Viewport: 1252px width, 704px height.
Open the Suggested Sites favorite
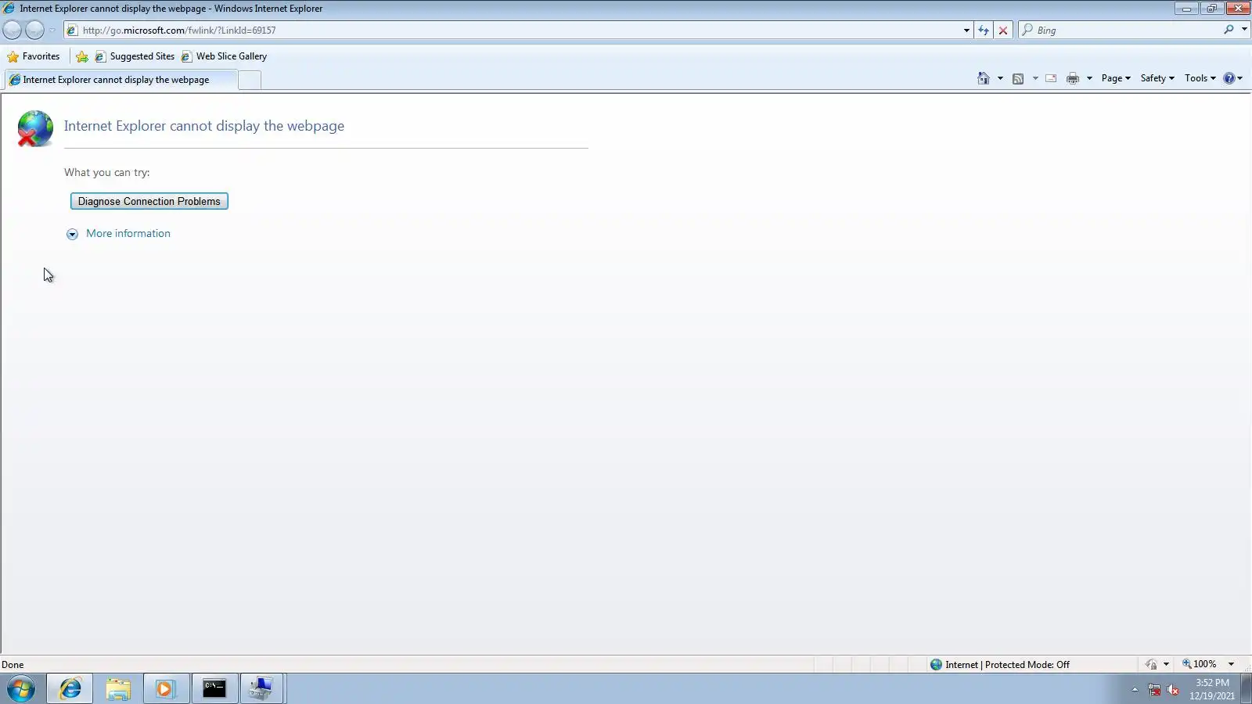(135, 56)
